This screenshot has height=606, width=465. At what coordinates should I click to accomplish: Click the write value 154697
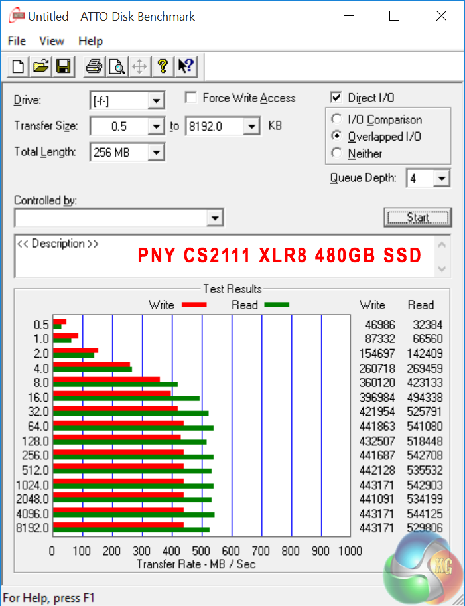377,354
